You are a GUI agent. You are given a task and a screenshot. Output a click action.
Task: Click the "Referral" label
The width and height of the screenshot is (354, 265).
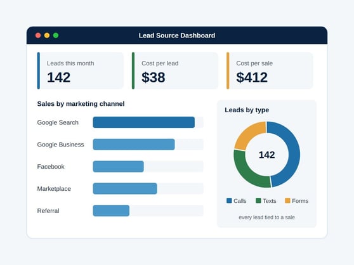[x=48, y=211]
